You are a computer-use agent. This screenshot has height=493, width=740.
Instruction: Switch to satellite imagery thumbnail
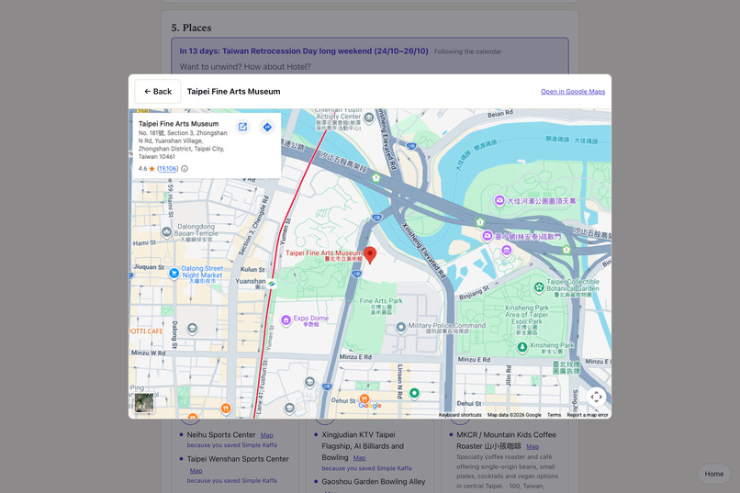[144, 403]
